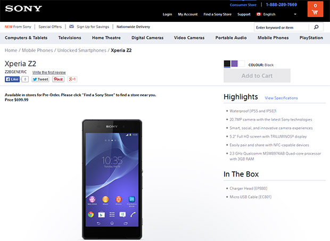Click the 2.3 GHz Qualcomm processor highlight

pyautogui.click(x=275, y=156)
